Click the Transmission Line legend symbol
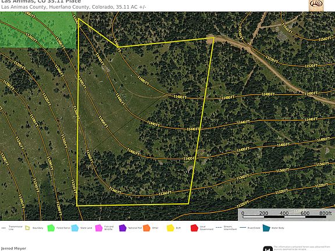 3,228
